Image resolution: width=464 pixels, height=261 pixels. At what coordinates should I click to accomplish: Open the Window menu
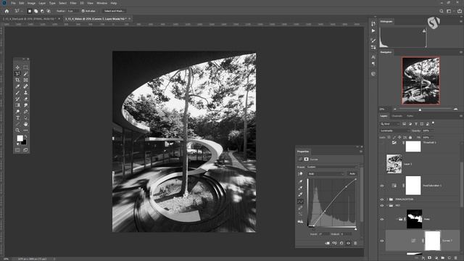click(x=101, y=3)
